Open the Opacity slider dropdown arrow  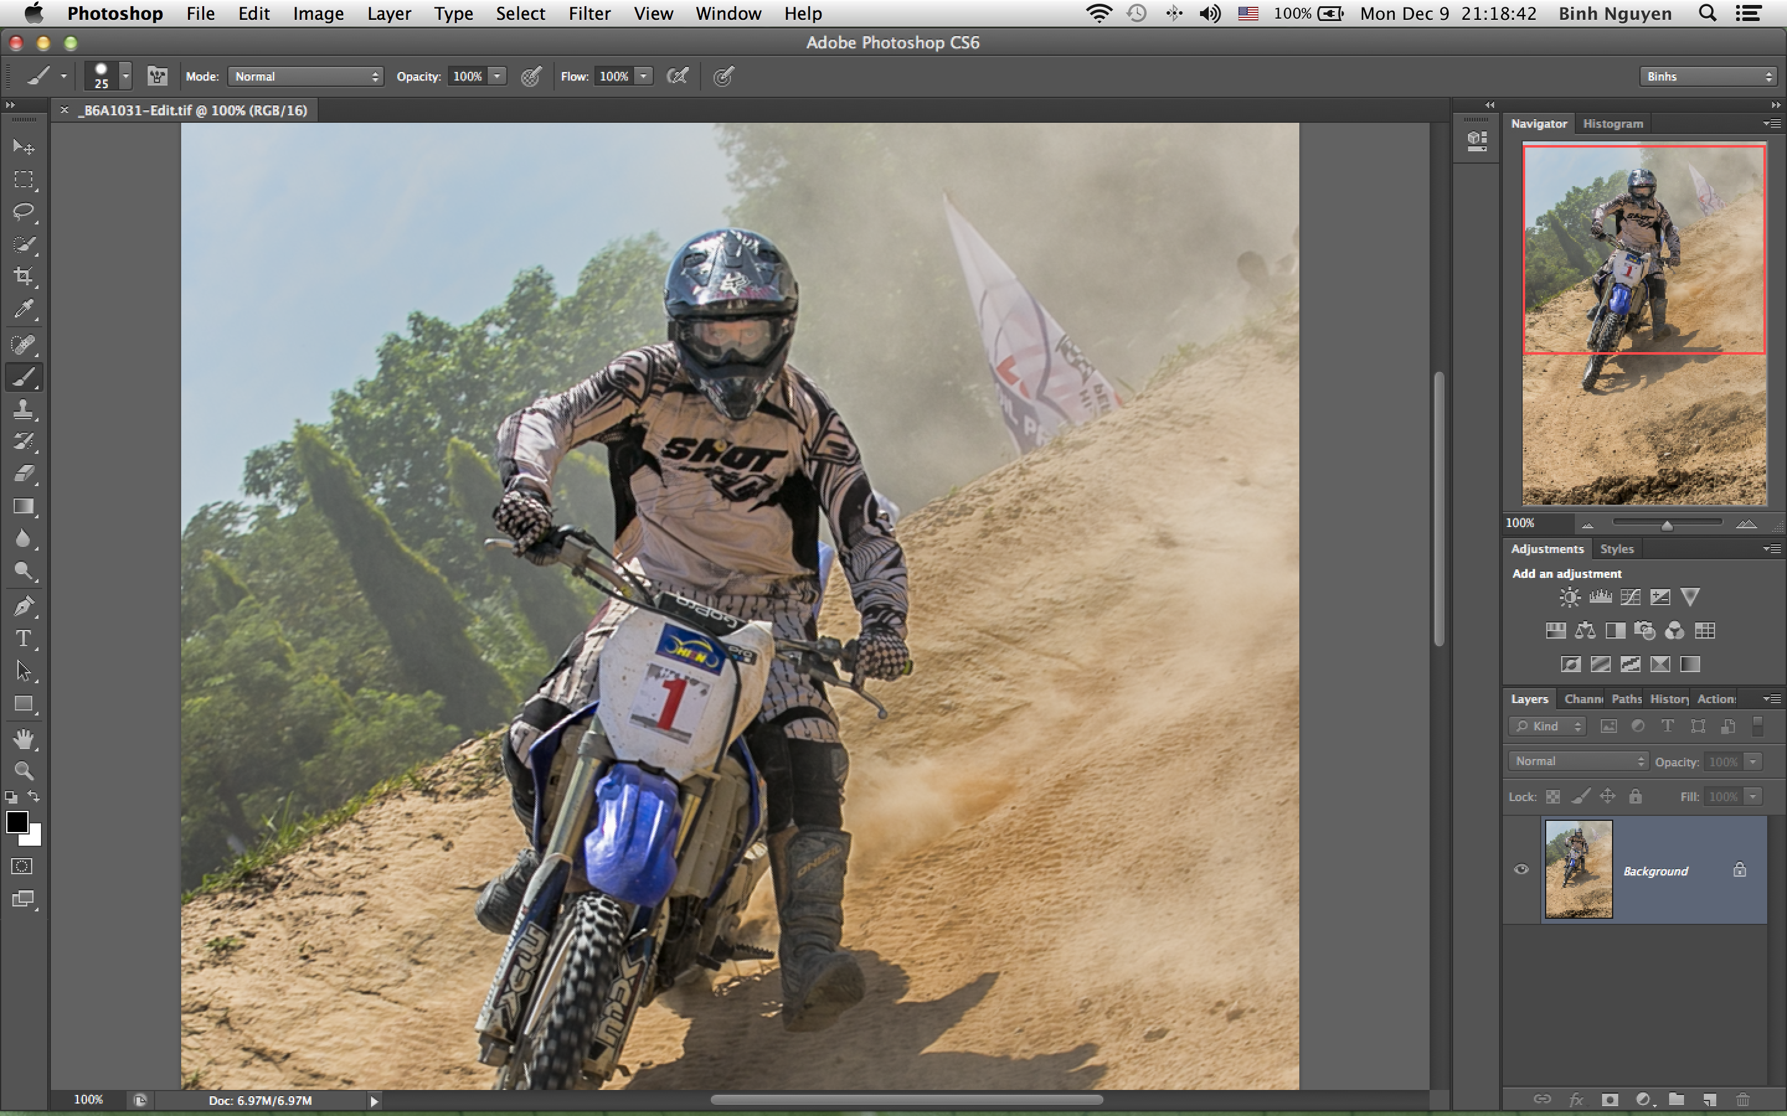[498, 76]
